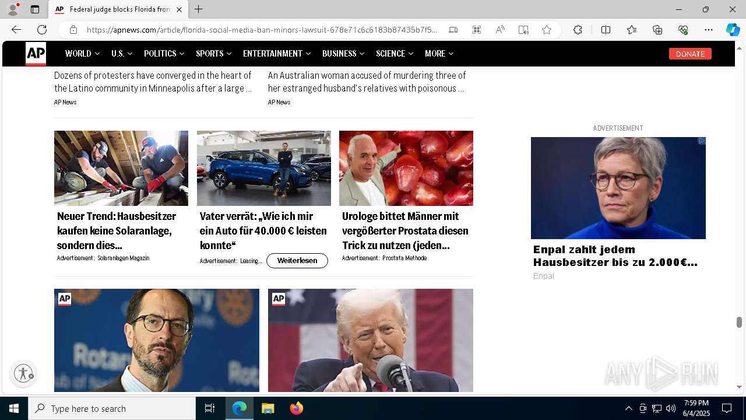The image size is (746, 420).
Task: Open Copilot sidebar icon
Action: (733, 30)
